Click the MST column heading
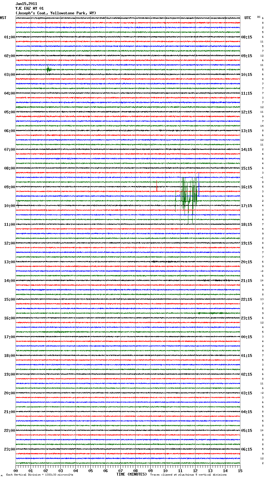 (x=3, y=18)
